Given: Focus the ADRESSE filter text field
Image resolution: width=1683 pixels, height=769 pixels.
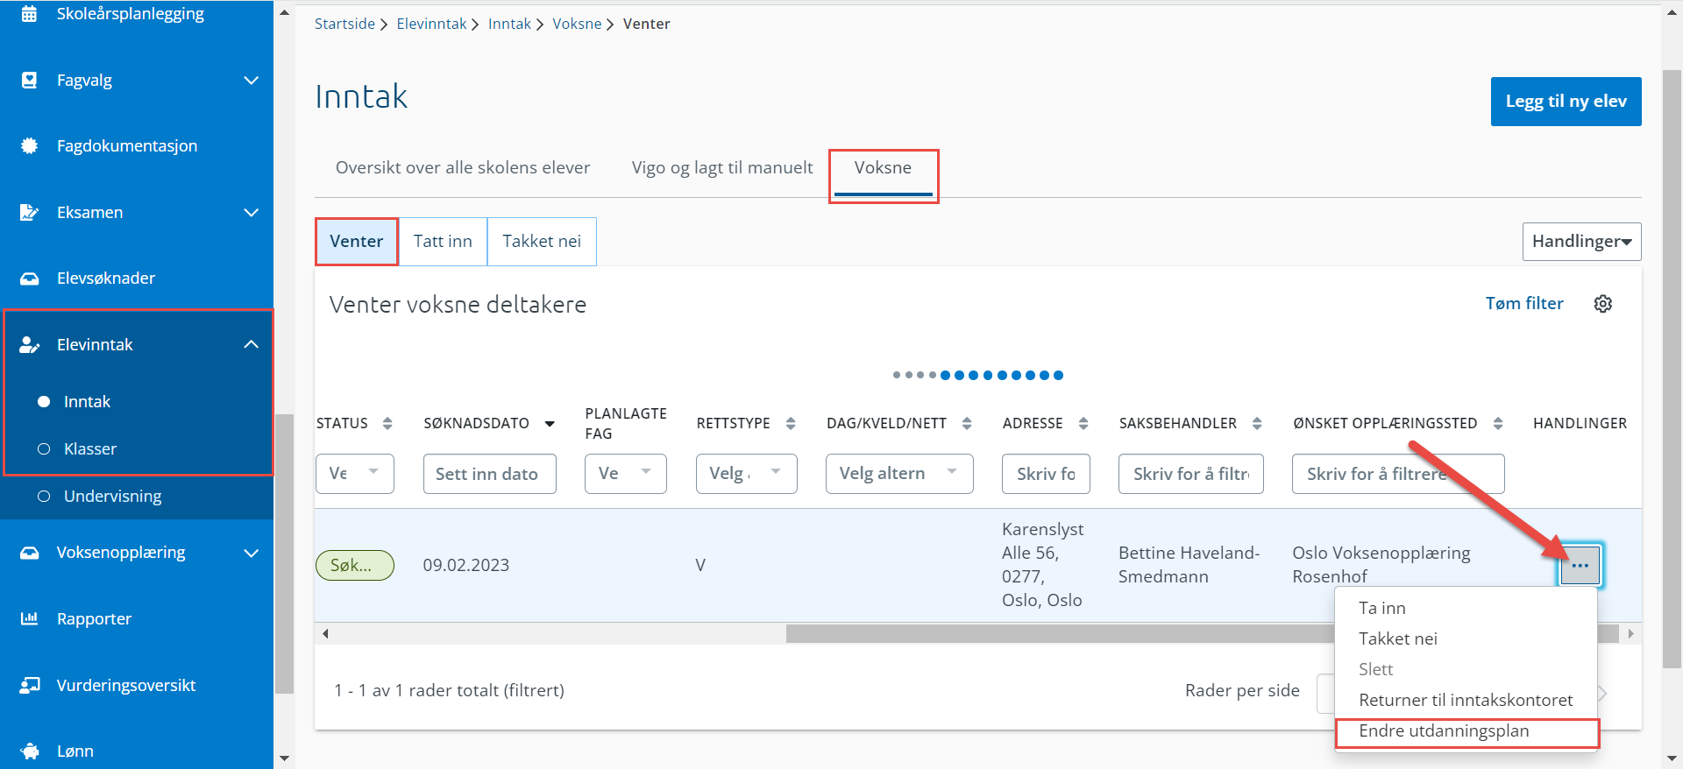Looking at the screenshot, I should point(1047,474).
